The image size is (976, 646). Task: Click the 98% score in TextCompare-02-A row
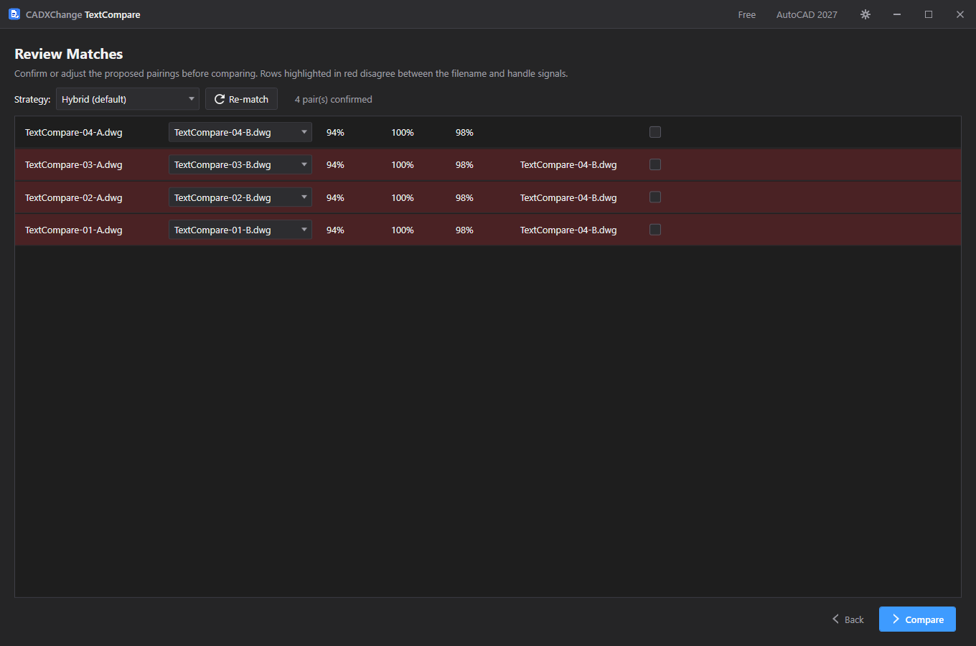point(464,198)
